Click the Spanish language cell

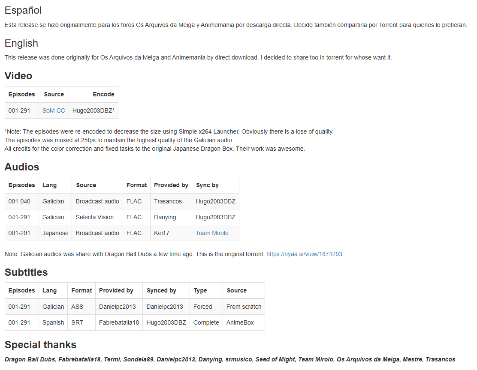53,322
